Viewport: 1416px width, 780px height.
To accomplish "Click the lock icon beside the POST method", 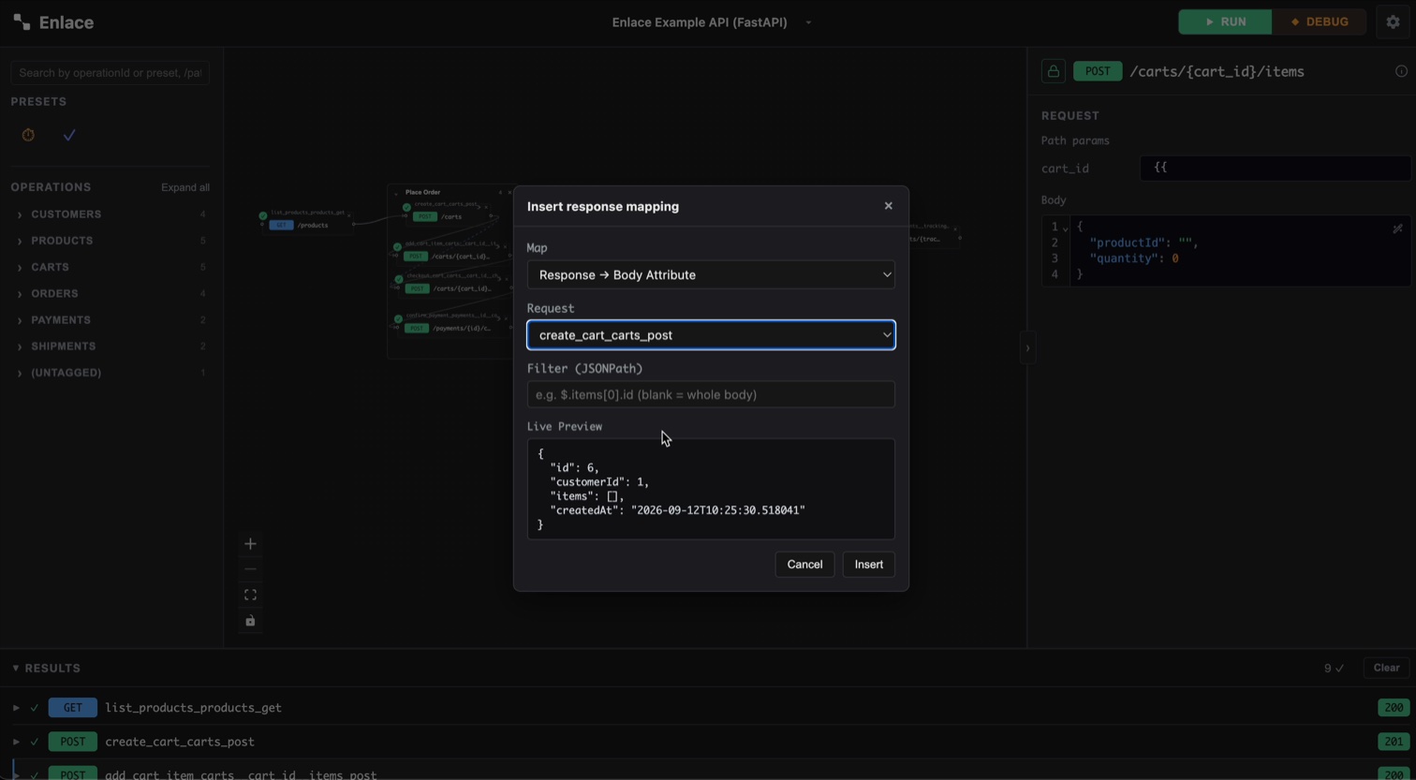I will point(1053,71).
